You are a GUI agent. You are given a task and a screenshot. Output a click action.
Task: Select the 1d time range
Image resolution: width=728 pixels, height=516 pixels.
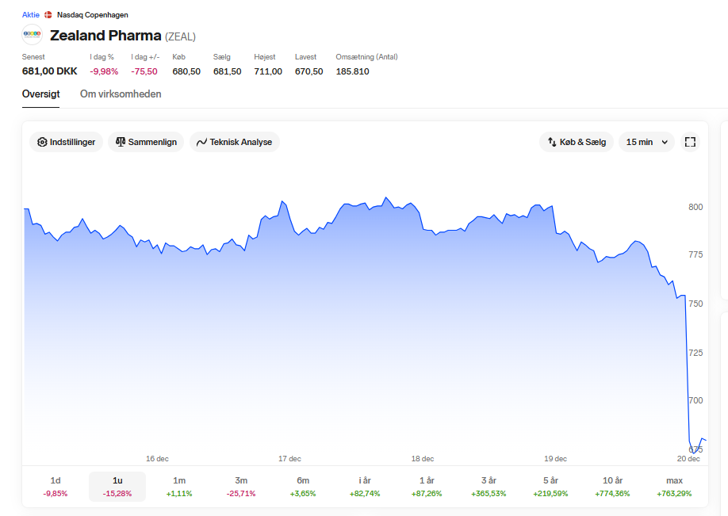(x=56, y=487)
